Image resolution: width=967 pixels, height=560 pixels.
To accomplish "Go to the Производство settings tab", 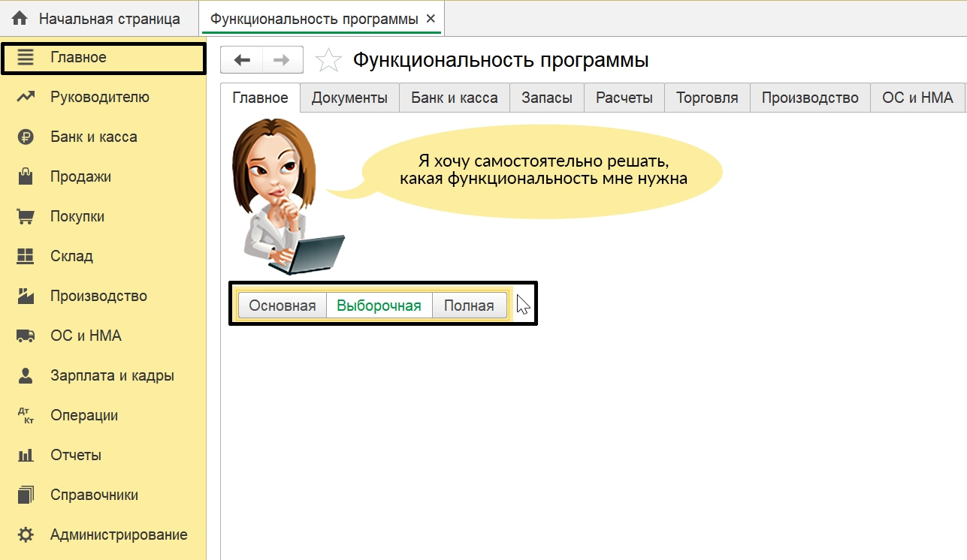I will (x=809, y=98).
